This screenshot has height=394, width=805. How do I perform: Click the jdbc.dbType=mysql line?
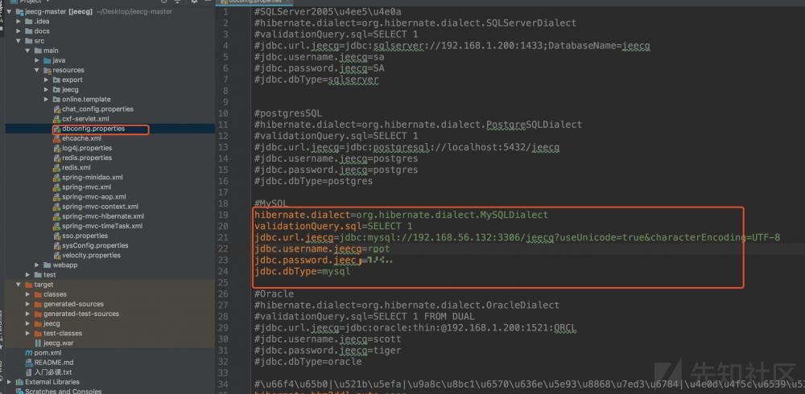click(x=303, y=271)
